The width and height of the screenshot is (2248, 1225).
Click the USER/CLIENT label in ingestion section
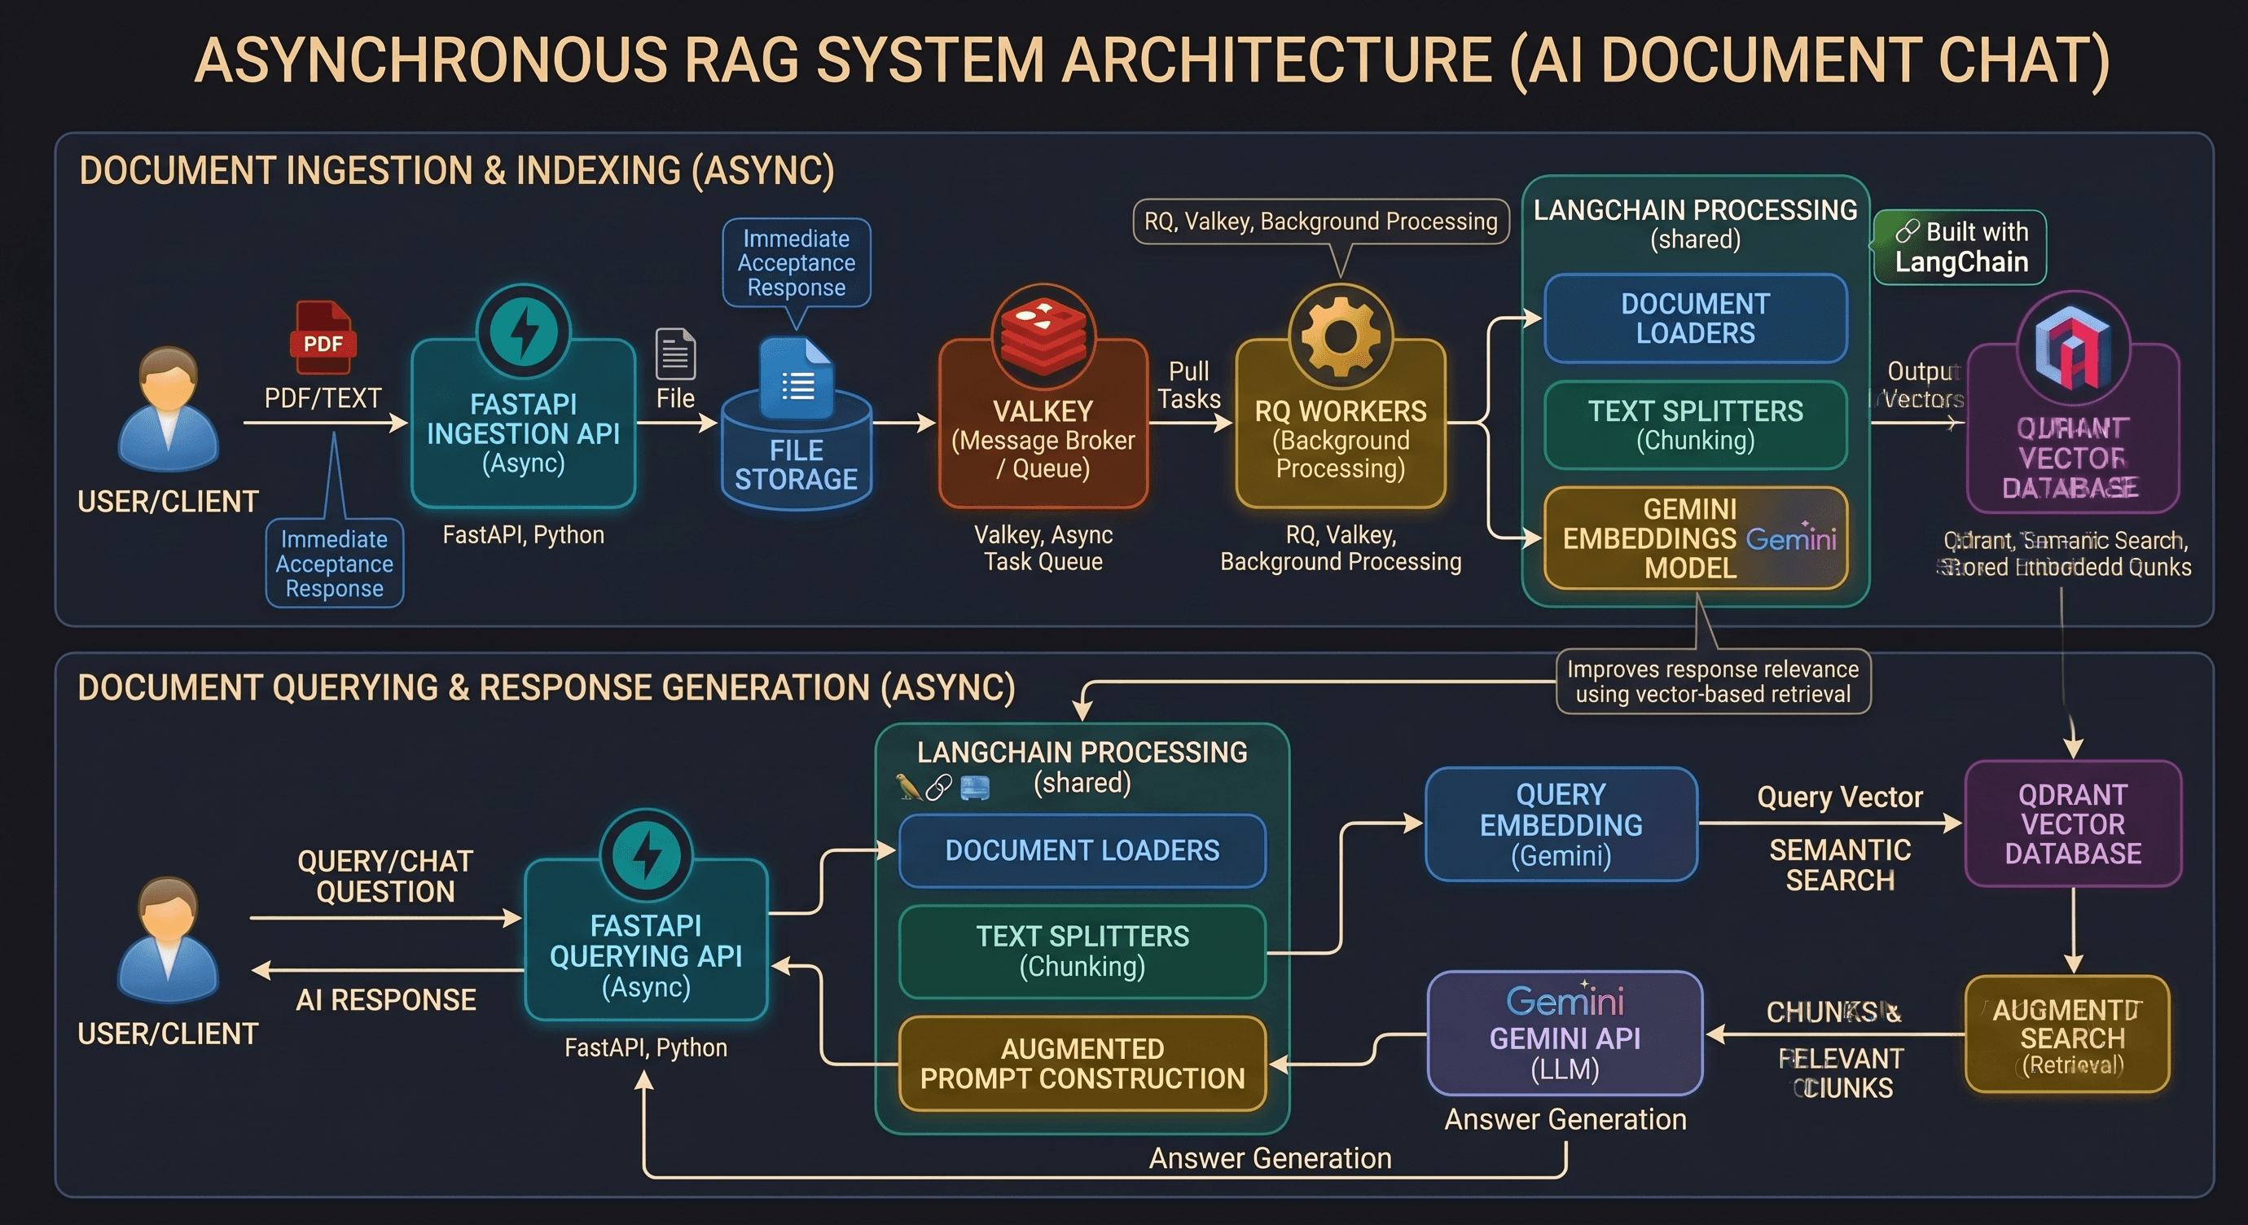pos(168,502)
